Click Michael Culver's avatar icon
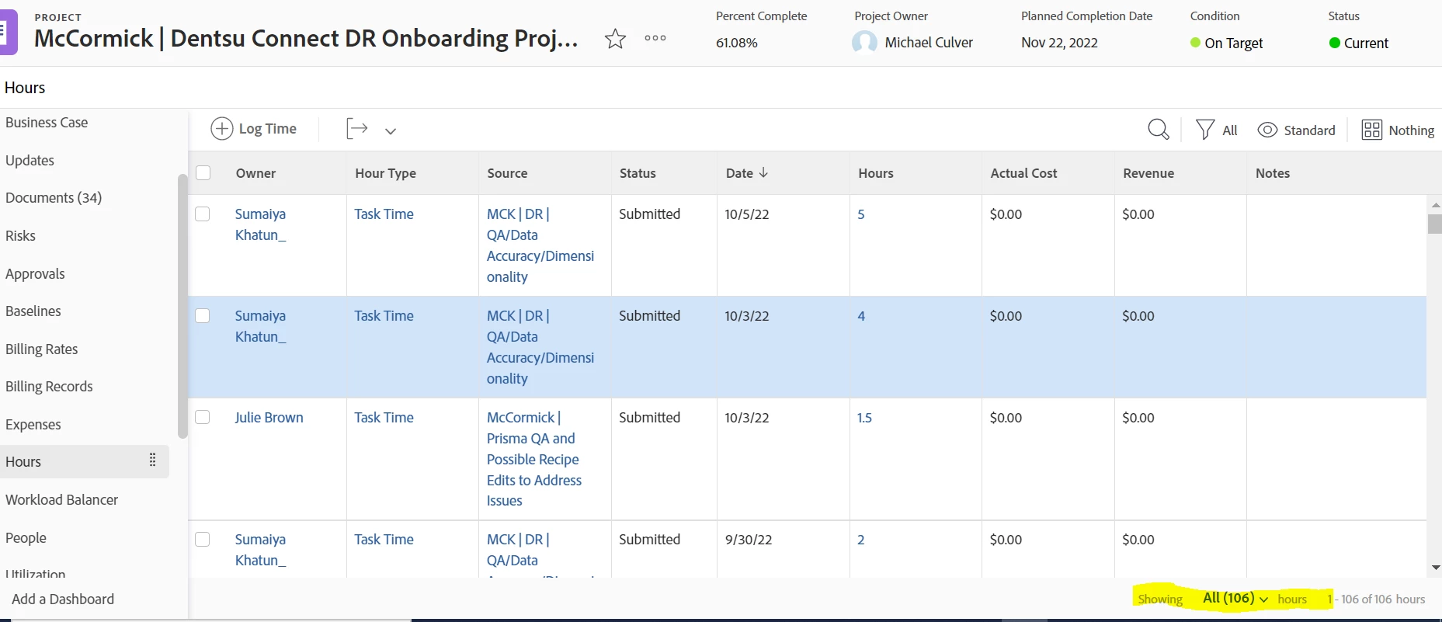1442x622 pixels. click(x=864, y=43)
